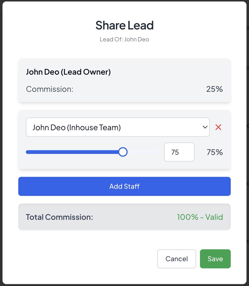
Task: Click the Share Lead dialog title
Action: click(124, 25)
